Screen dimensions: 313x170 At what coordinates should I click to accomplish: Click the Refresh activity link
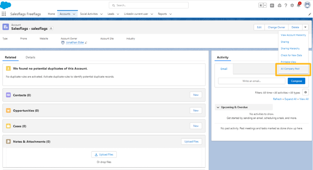(277, 99)
